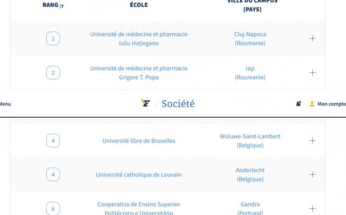Open the notifications bell
346x215 pixels.
298,104
